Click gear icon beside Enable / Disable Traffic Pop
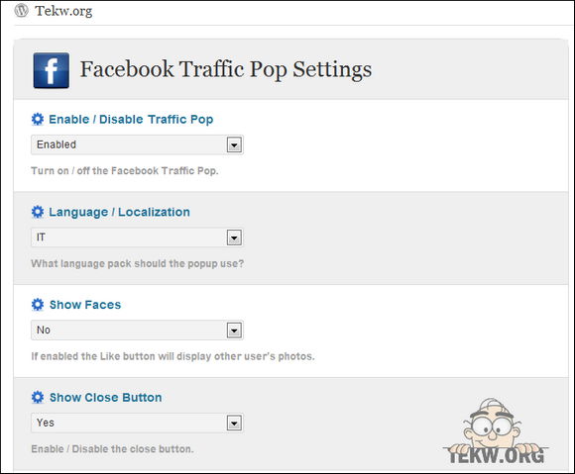This screenshot has width=575, height=474. 38,119
